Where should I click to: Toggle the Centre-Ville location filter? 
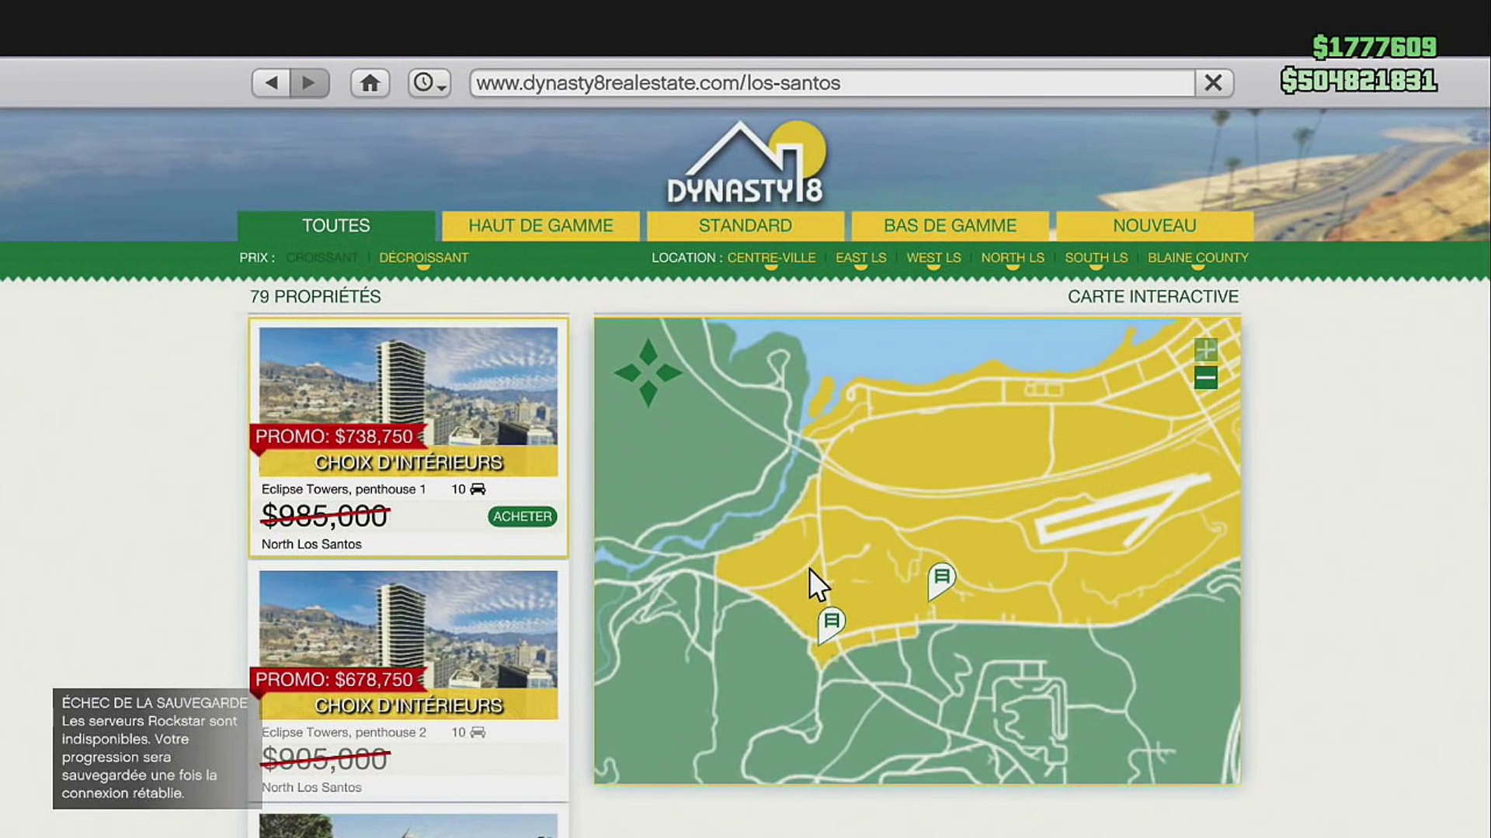(x=771, y=258)
